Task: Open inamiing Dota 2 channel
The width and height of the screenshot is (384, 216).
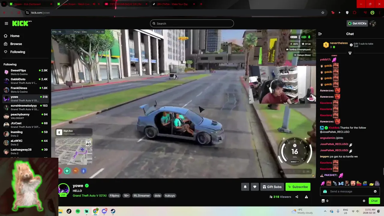Action: click(x=25, y=134)
